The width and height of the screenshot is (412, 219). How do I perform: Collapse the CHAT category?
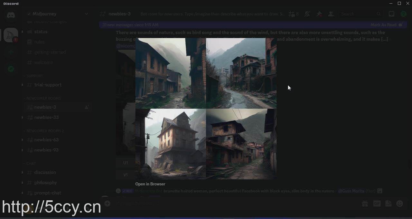[x=31, y=164]
